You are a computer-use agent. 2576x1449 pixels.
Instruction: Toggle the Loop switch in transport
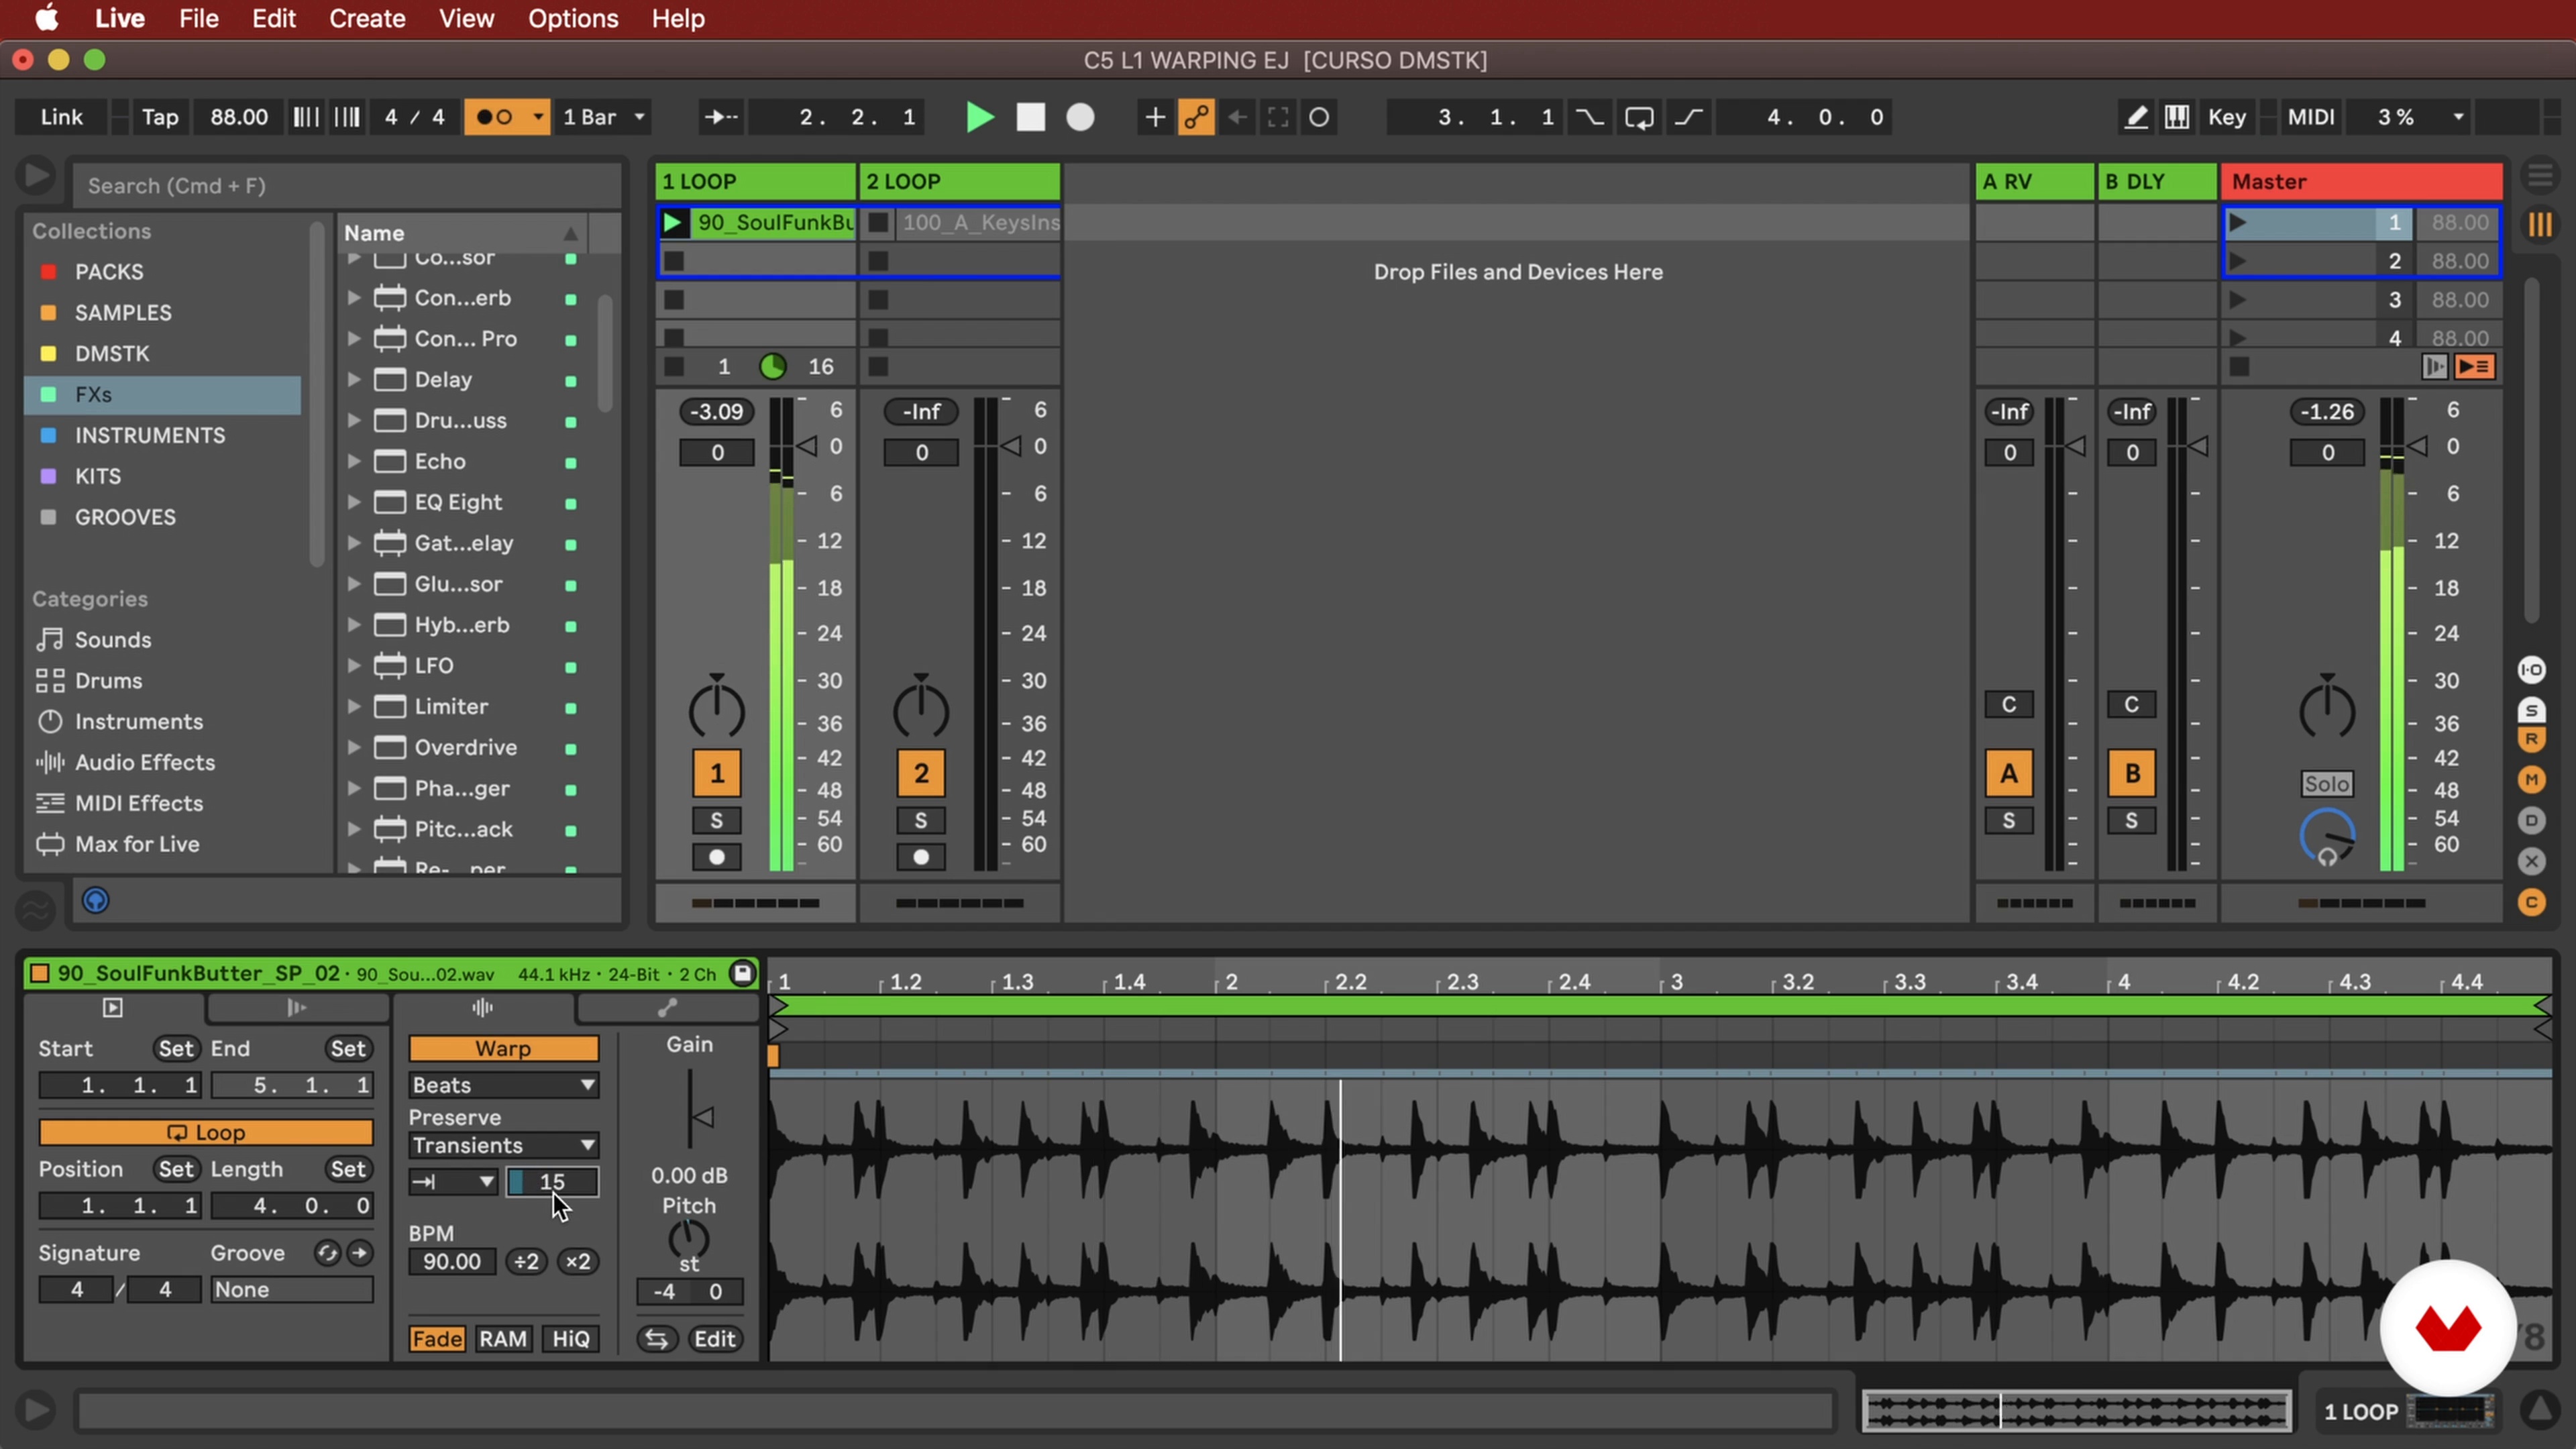tap(1639, 117)
